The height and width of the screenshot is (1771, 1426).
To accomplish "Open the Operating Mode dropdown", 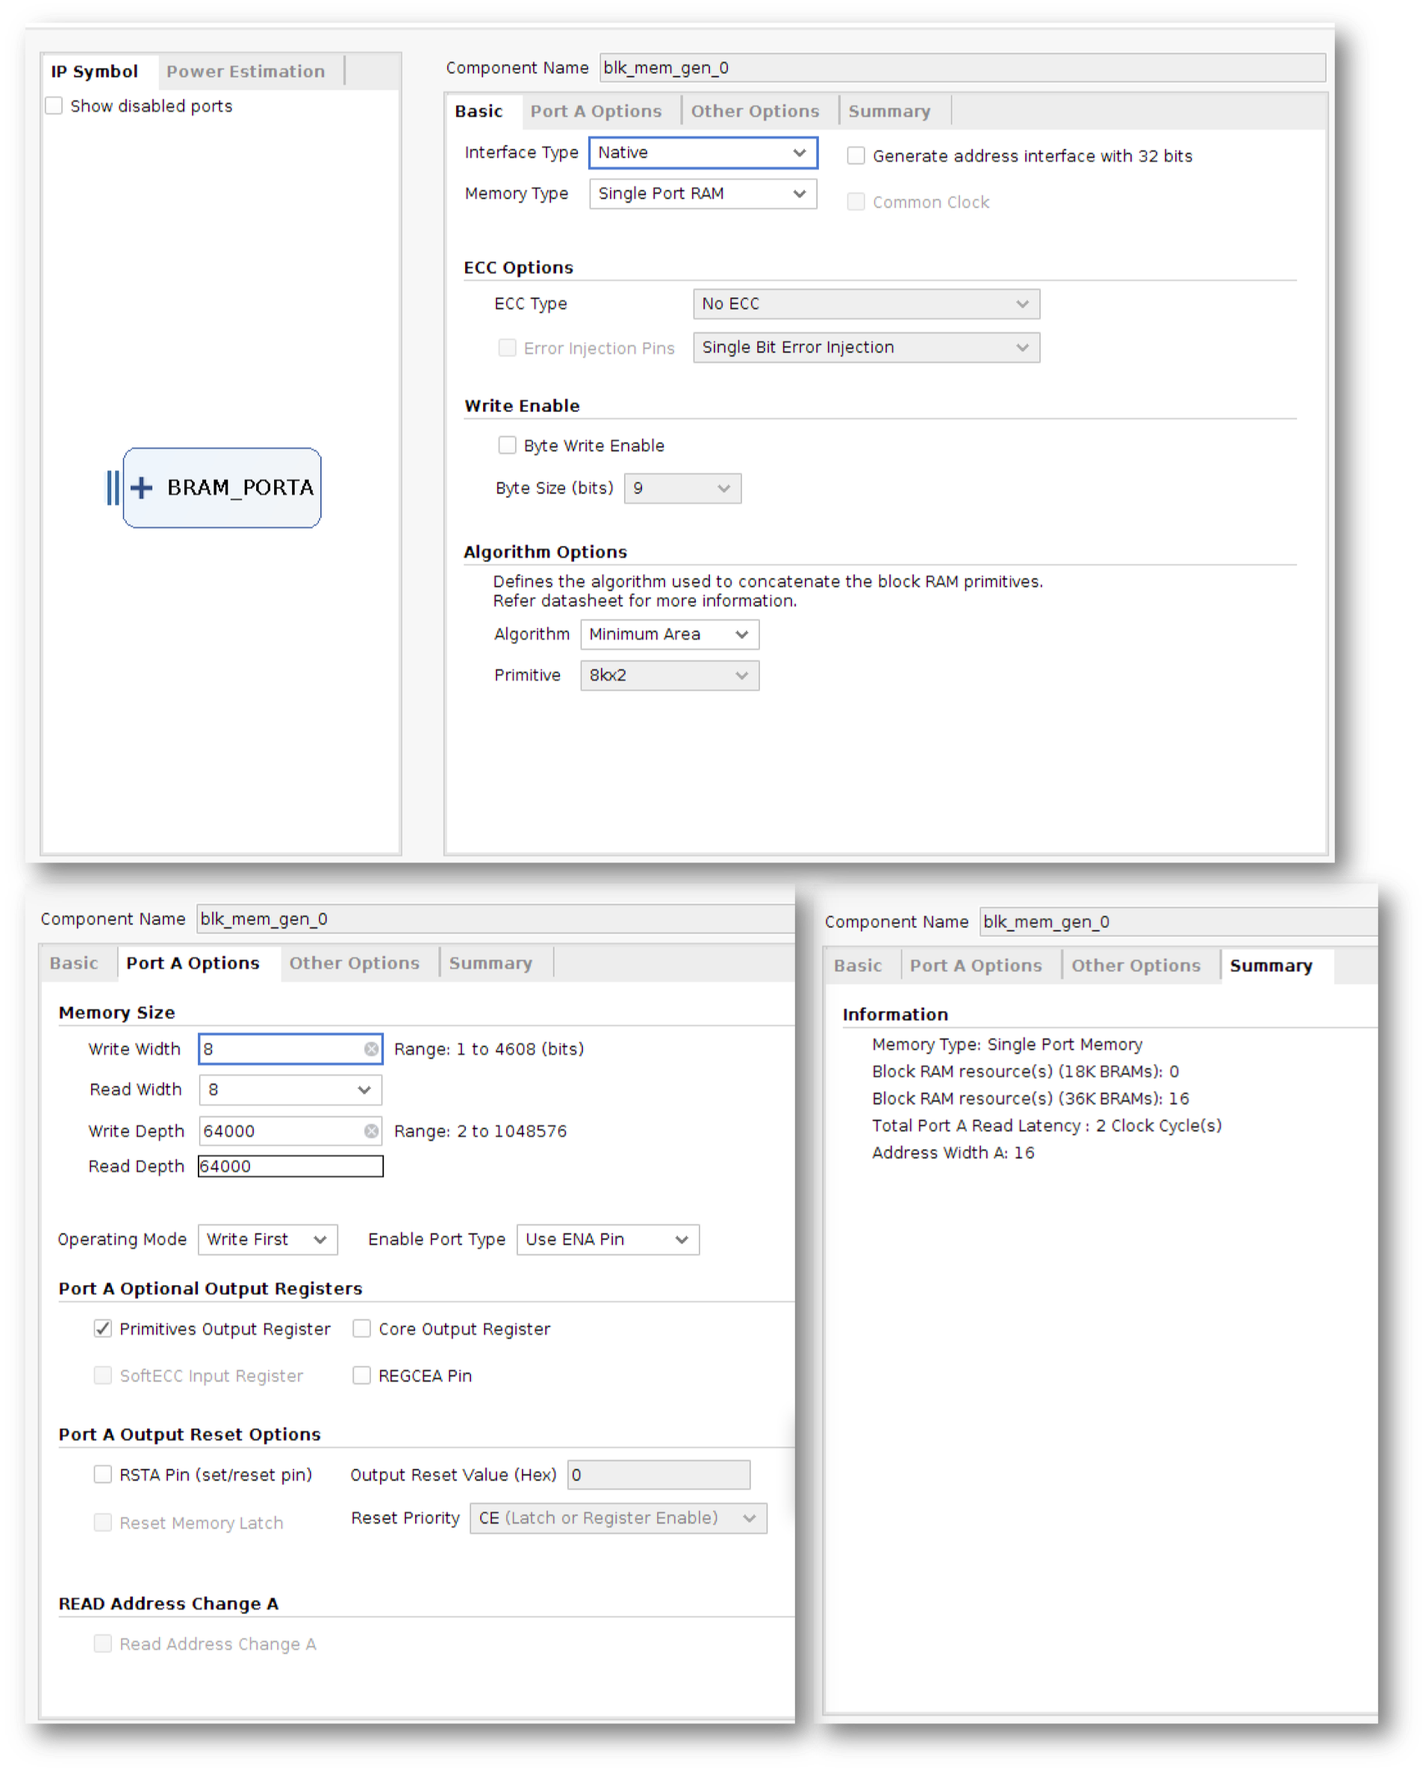I will click(267, 1239).
